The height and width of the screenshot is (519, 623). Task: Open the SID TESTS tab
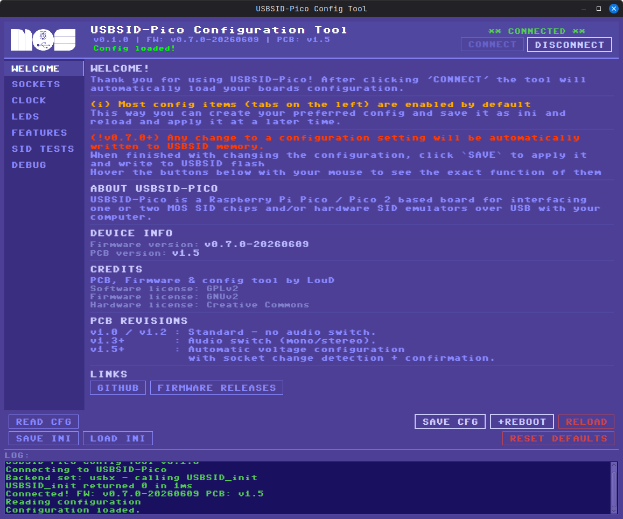44,149
